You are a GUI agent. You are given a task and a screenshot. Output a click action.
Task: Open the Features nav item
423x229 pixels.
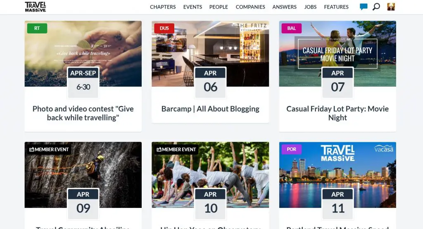pos(336,7)
